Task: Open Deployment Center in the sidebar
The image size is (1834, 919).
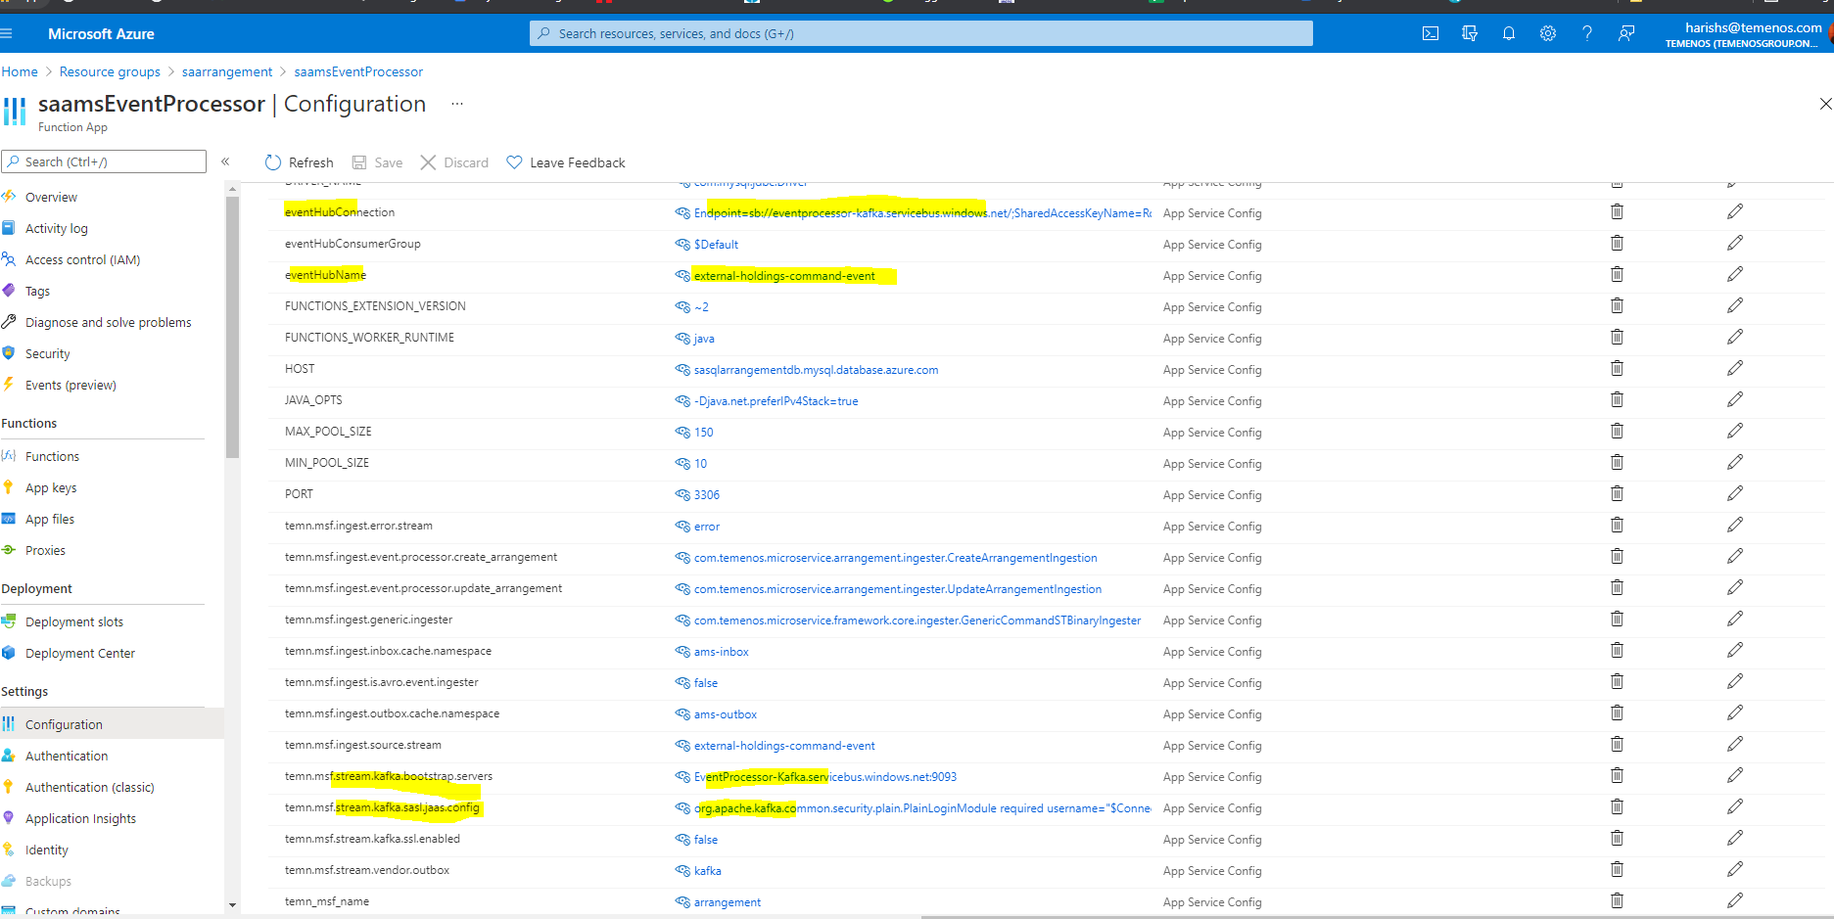Action: click(79, 654)
